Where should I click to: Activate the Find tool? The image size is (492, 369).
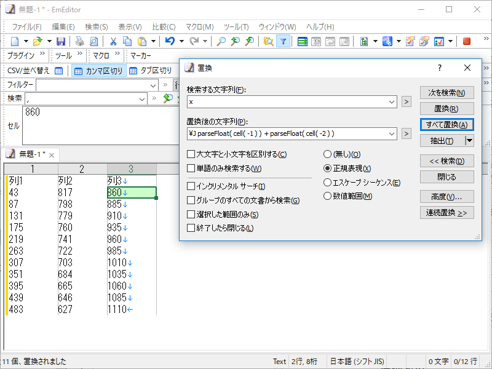(220, 41)
